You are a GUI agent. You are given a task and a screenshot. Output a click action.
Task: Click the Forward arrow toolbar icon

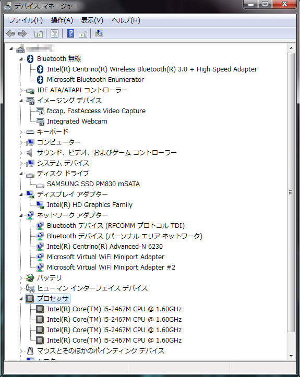point(22,33)
